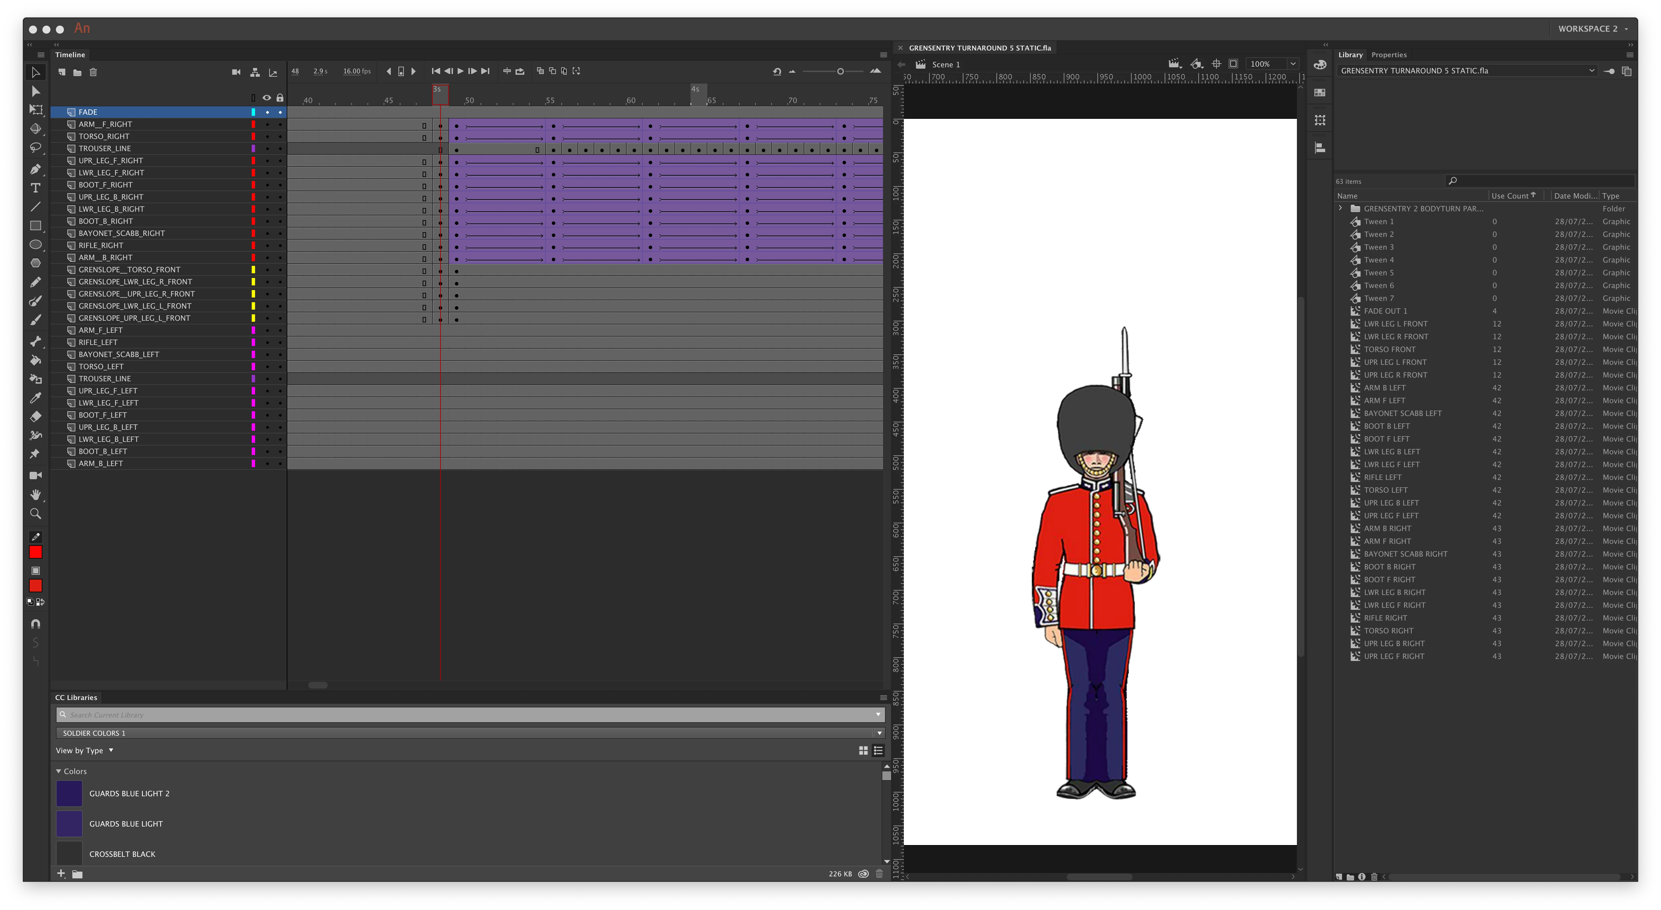Choose the Eraser tool
The height and width of the screenshot is (910, 1661).
[x=35, y=417]
